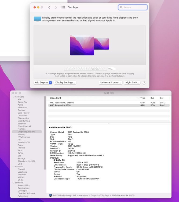Click the display icon beside preferences description
The image size is (179, 202).
pyautogui.click(x=37, y=19)
